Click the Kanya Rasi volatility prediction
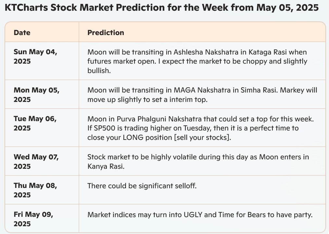 click(x=198, y=161)
